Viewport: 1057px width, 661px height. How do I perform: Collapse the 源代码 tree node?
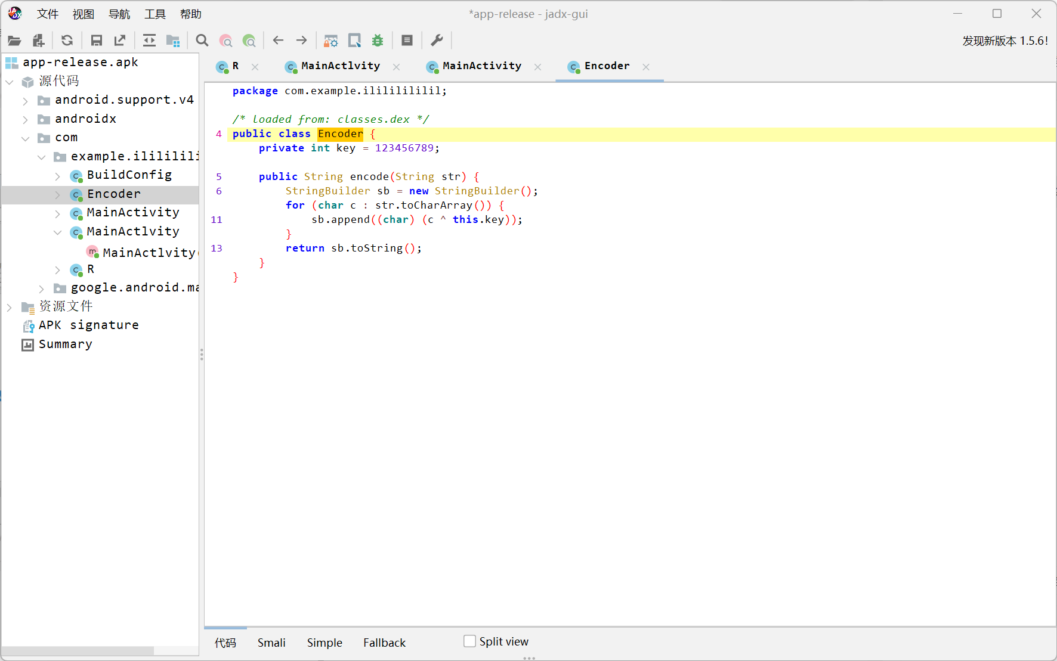click(x=10, y=82)
